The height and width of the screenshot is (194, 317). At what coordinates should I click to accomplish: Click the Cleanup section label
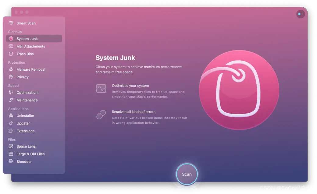pos(15,32)
